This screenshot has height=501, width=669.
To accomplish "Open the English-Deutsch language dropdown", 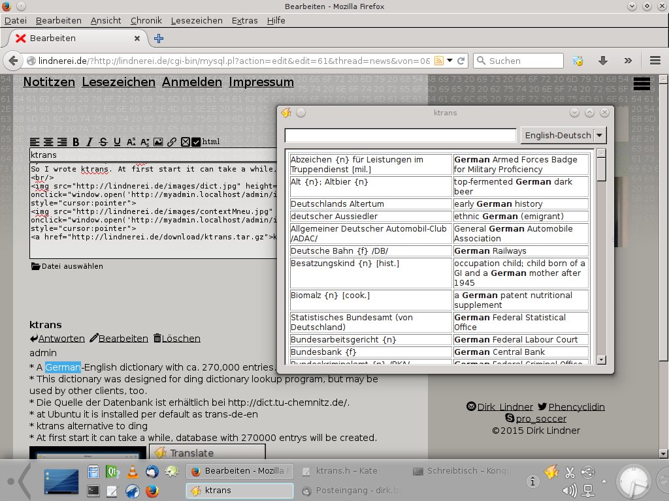I will [563, 136].
